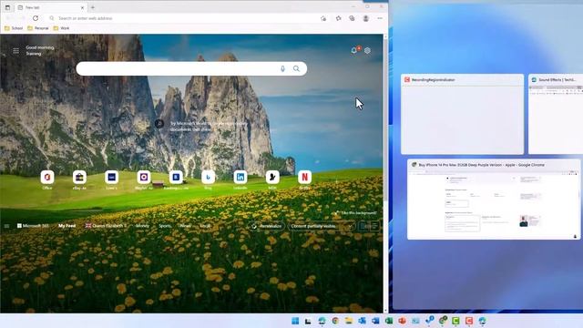This screenshot has height=328, width=583.
Task: Open the School favorites folder
Action: 14,28
